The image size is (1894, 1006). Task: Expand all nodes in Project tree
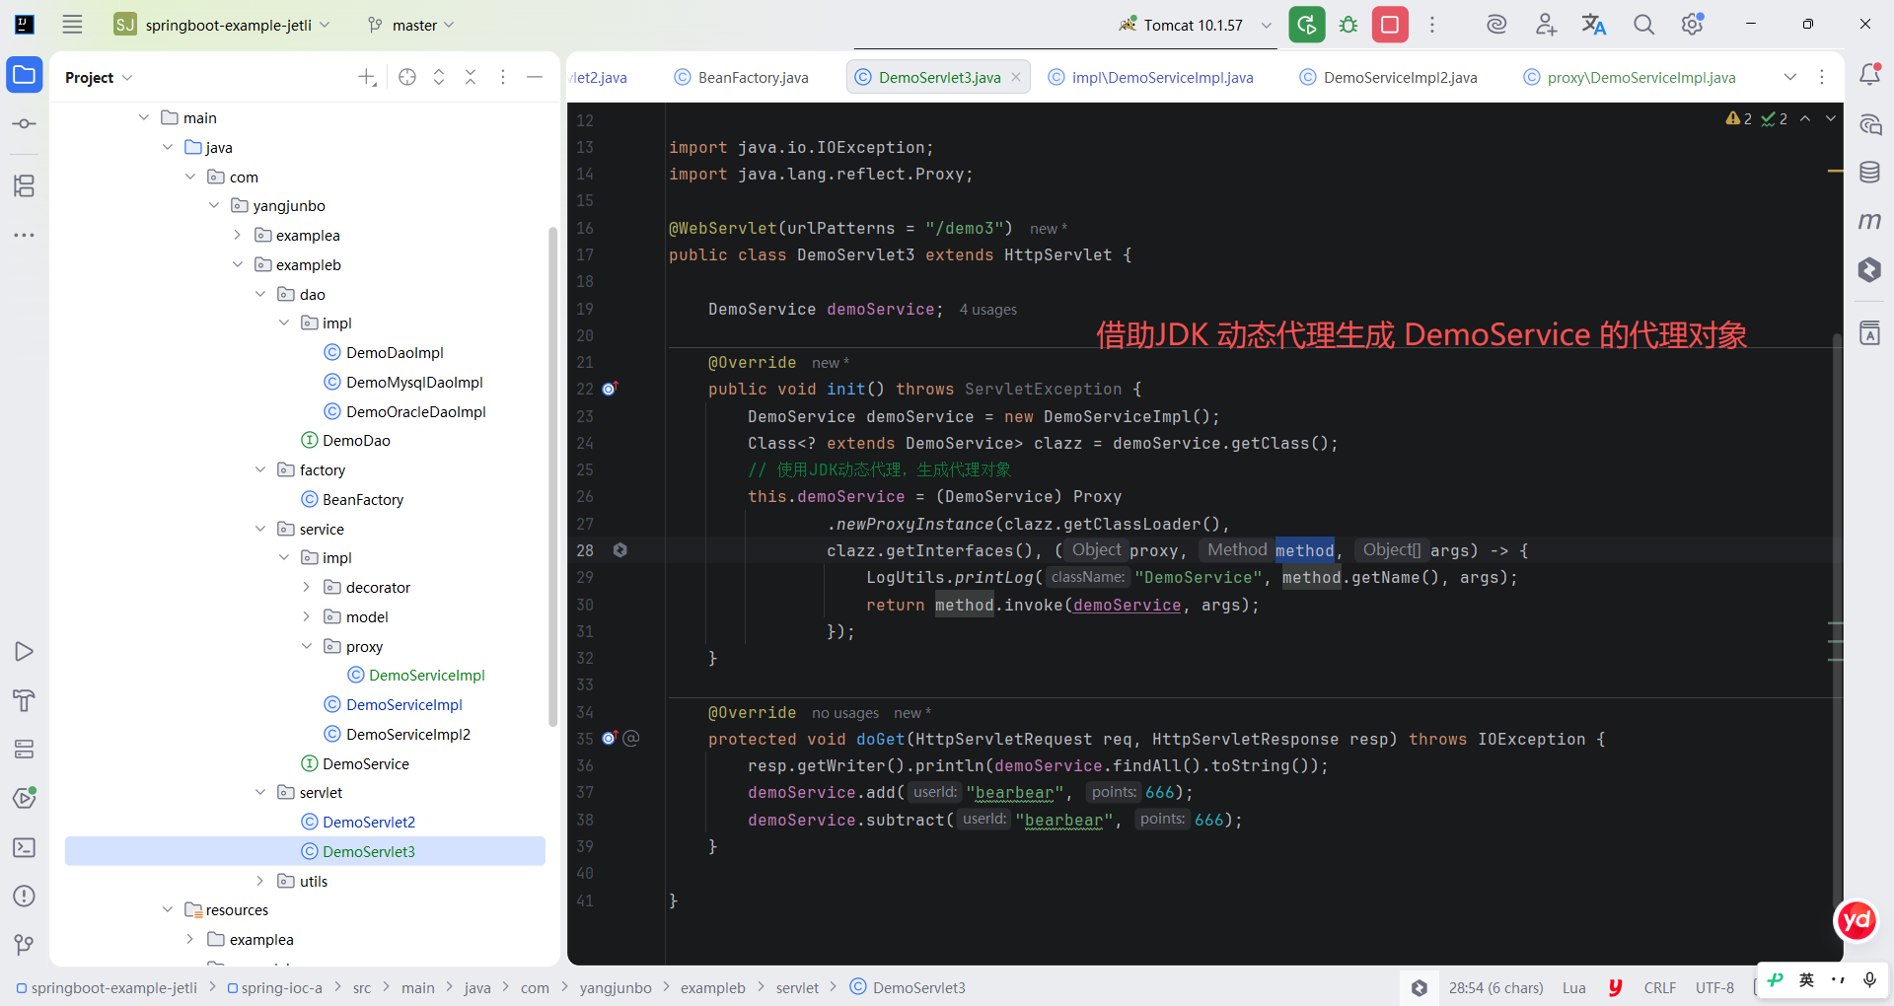[439, 77]
